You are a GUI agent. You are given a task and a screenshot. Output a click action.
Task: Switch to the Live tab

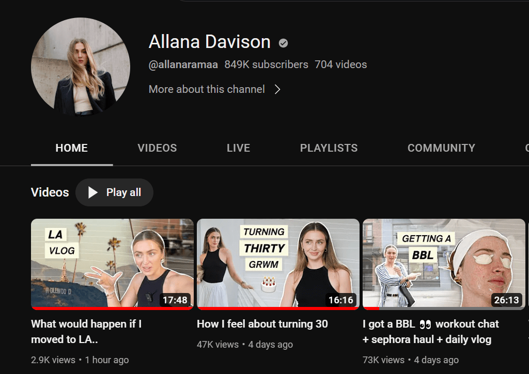click(238, 148)
